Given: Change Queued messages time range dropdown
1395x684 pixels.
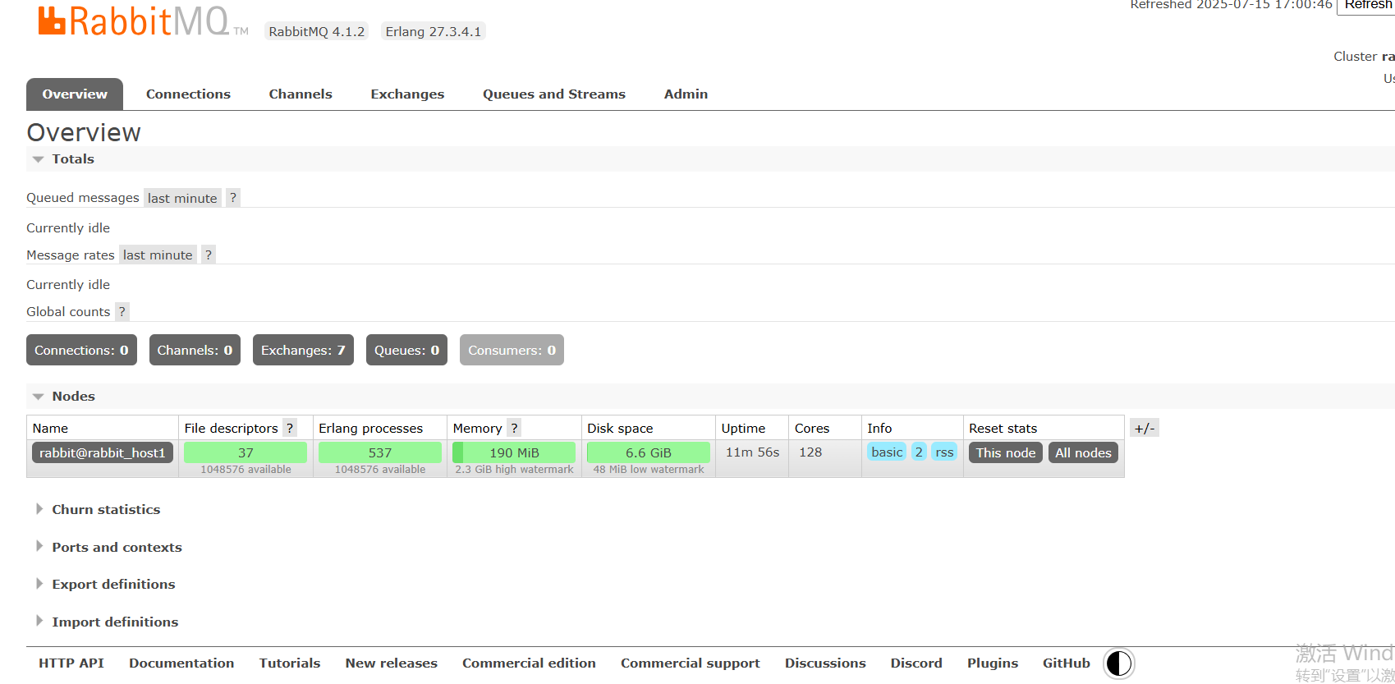Looking at the screenshot, I should tap(182, 198).
